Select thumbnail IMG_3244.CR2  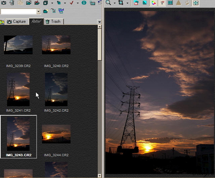click(x=56, y=140)
